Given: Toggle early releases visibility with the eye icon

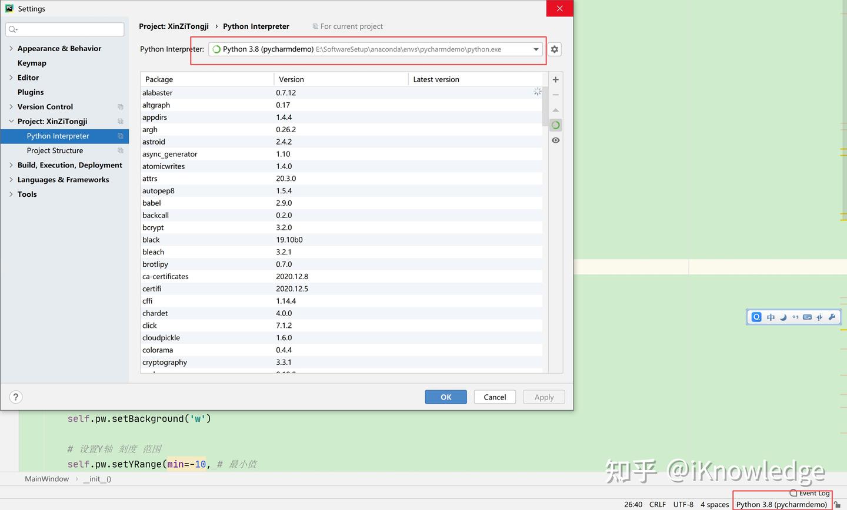Looking at the screenshot, I should (x=555, y=140).
